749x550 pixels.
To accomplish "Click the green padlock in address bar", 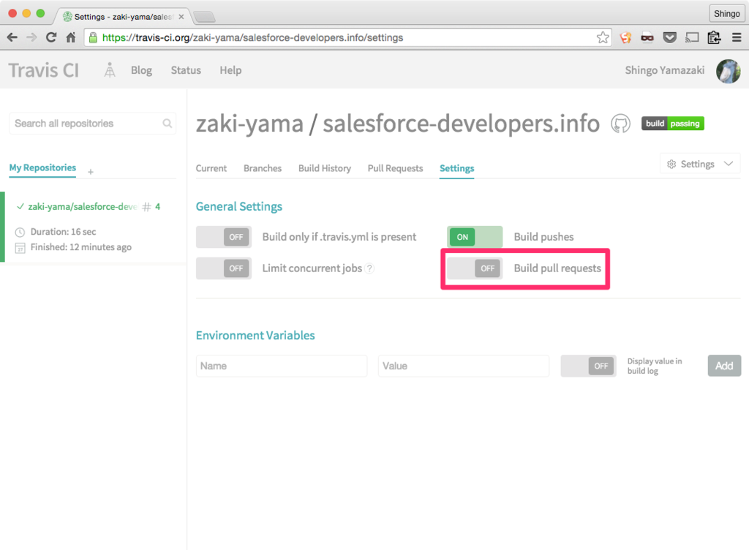I will click(x=93, y=37).
